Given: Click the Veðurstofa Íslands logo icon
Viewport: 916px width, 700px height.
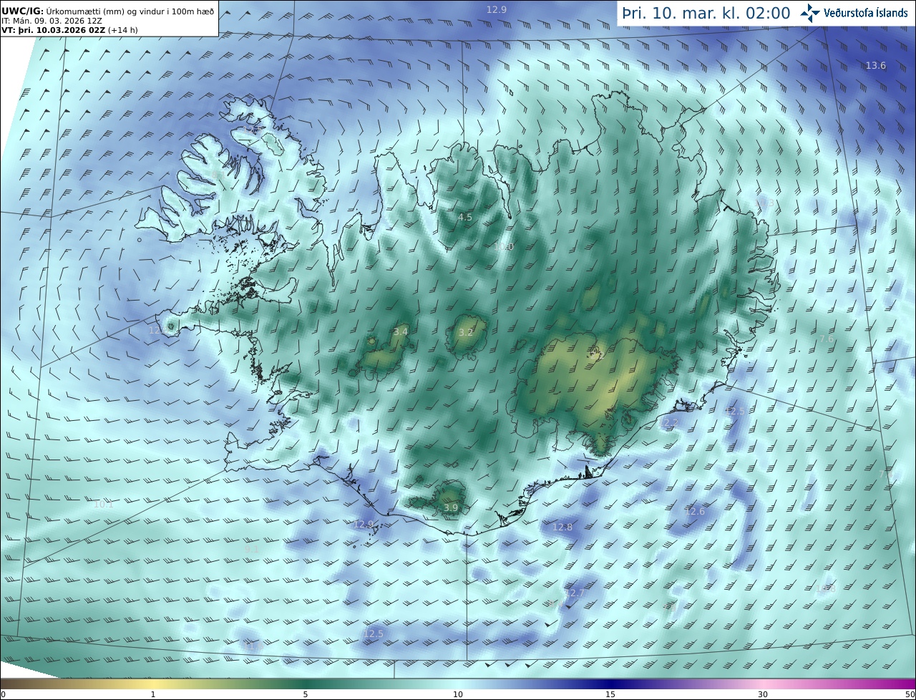Looking at the screenshot, I should coord(811,13).
